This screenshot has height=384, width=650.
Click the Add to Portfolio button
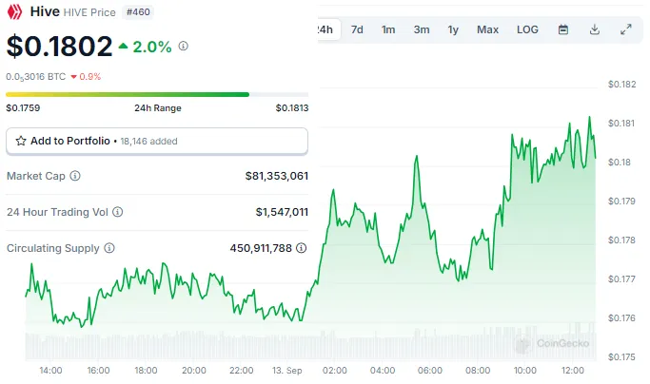point(157,142)
